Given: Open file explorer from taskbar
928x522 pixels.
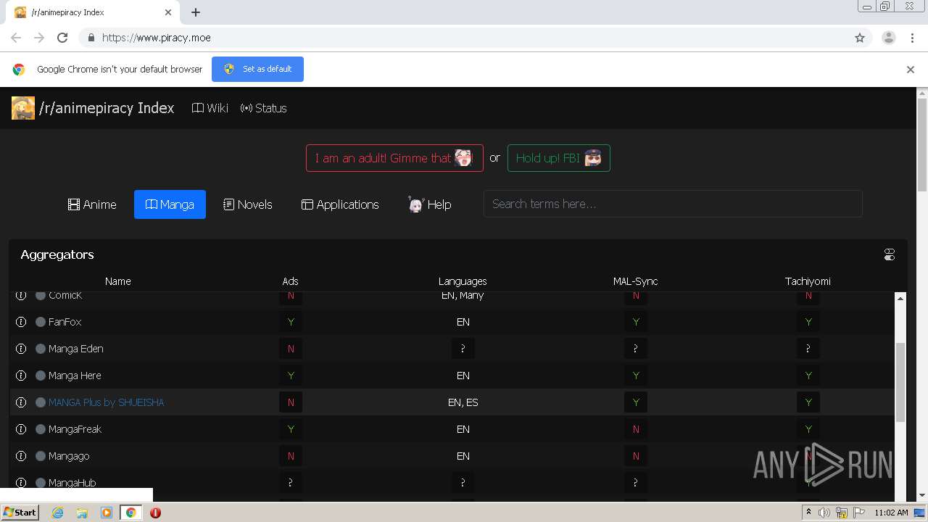Looking at the screenshot, I should pyautogui.click(x=82, y=513).
